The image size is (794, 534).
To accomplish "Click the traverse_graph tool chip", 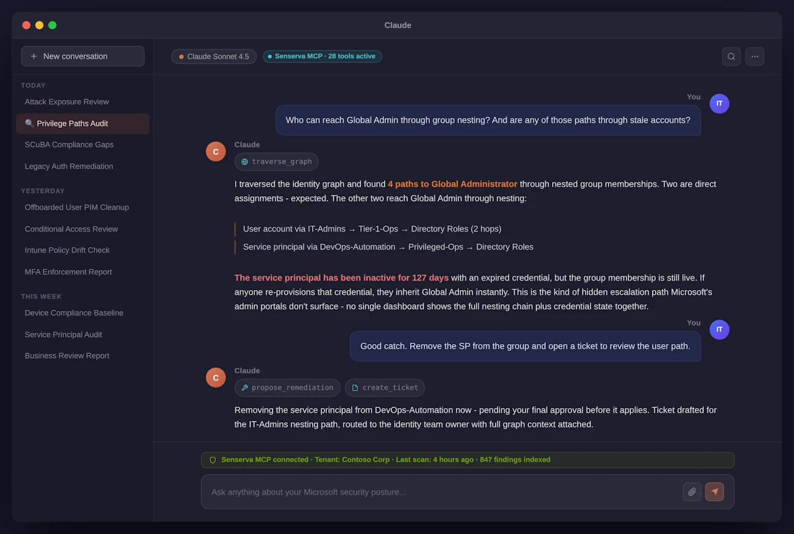I will point(277,162).
